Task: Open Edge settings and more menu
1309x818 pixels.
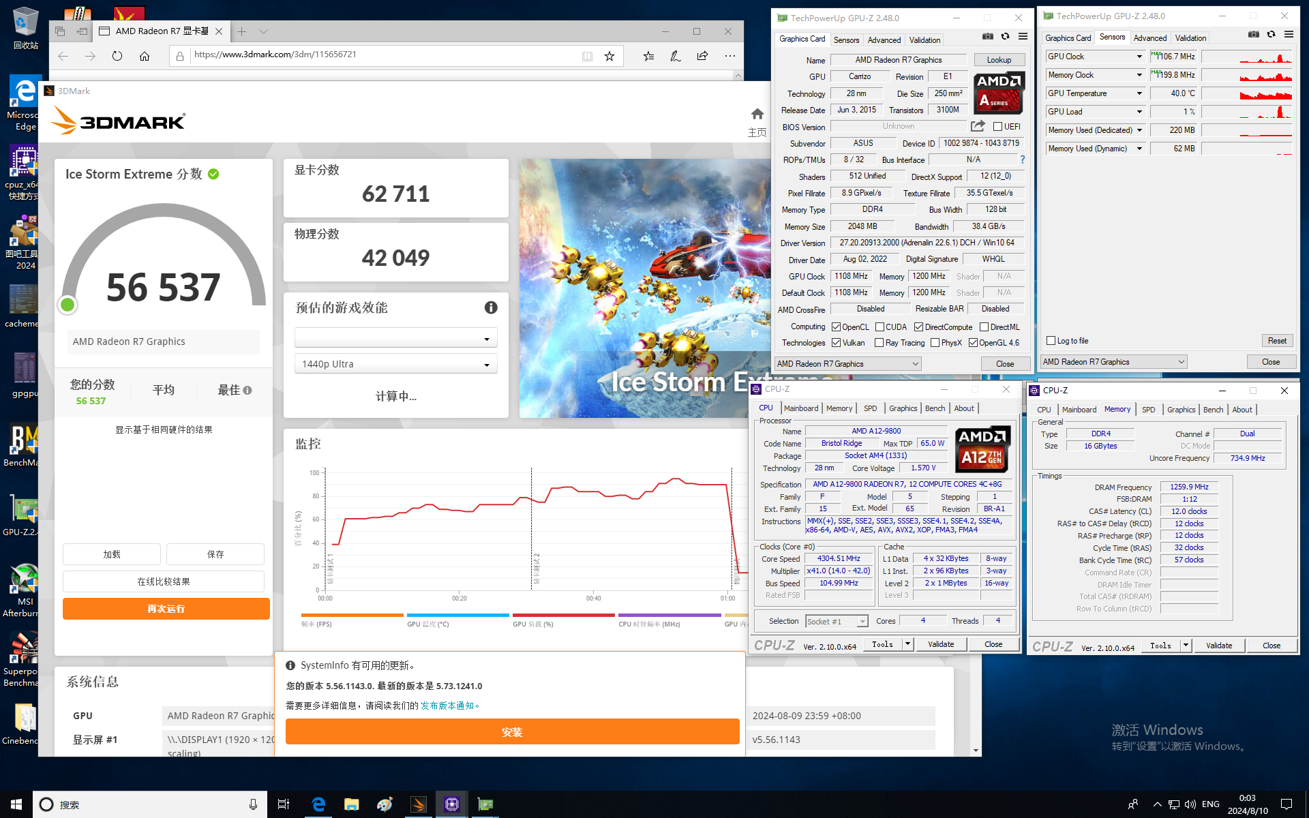Action: [x=730, y=56]
